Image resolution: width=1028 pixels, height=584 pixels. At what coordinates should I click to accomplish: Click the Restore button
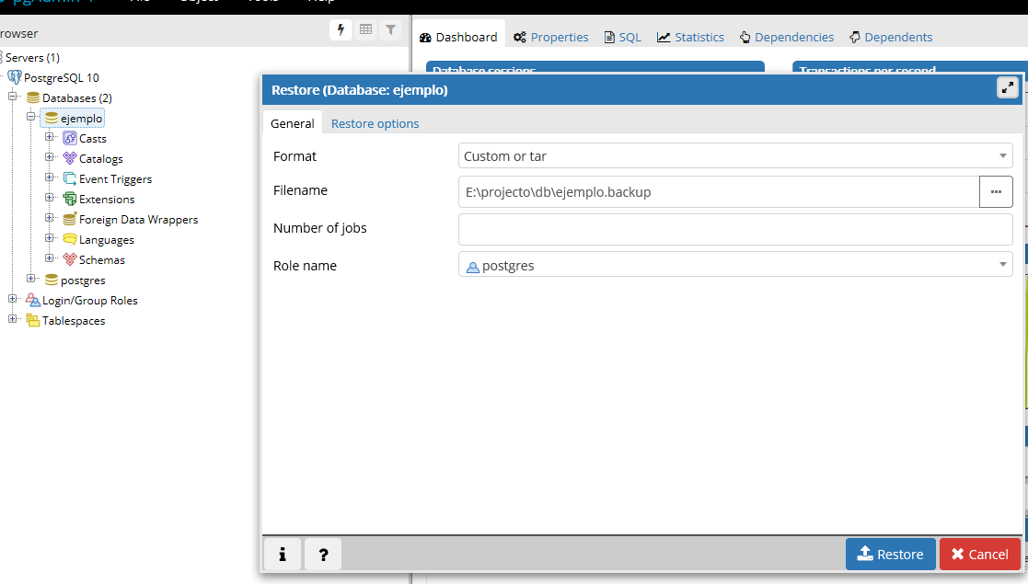[x=890, y=555]
